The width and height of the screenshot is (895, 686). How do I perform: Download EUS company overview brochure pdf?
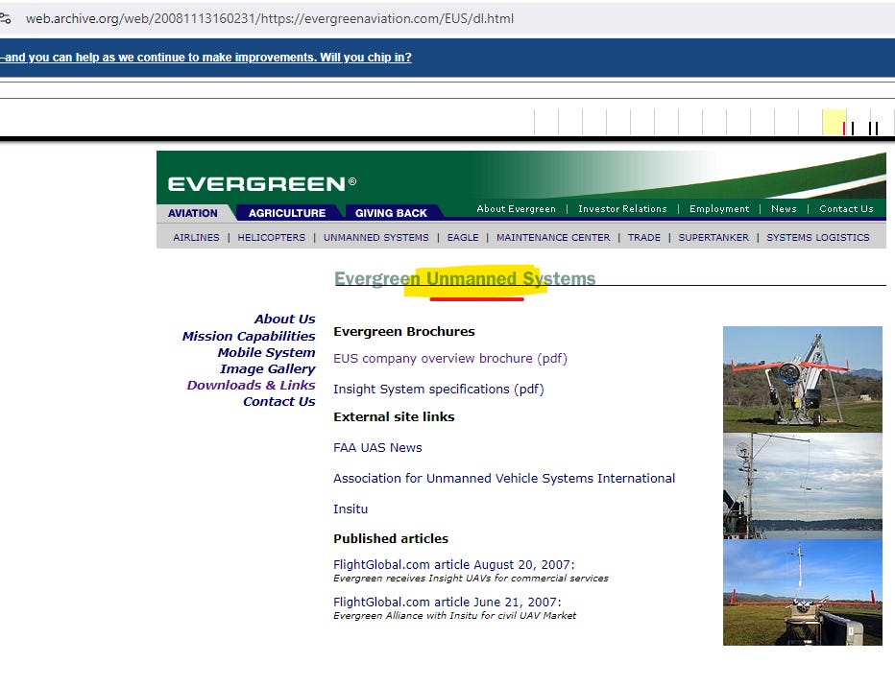[x=450, y=358]
